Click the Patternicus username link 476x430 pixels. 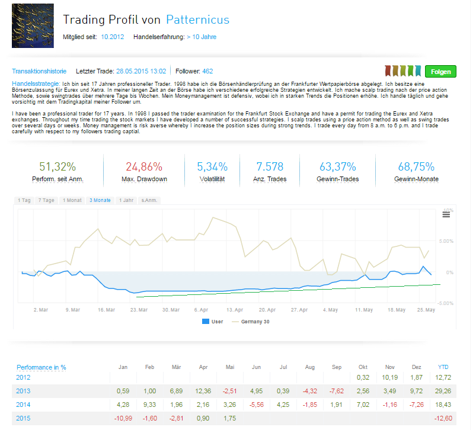pos(197,20)
